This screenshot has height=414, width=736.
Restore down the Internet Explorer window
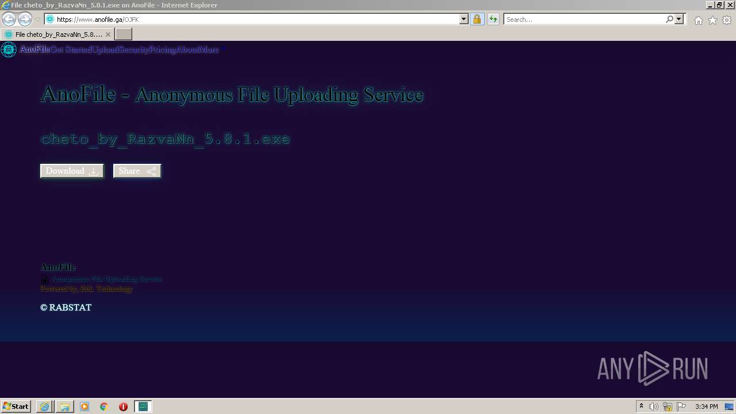(x=719, y=5)
